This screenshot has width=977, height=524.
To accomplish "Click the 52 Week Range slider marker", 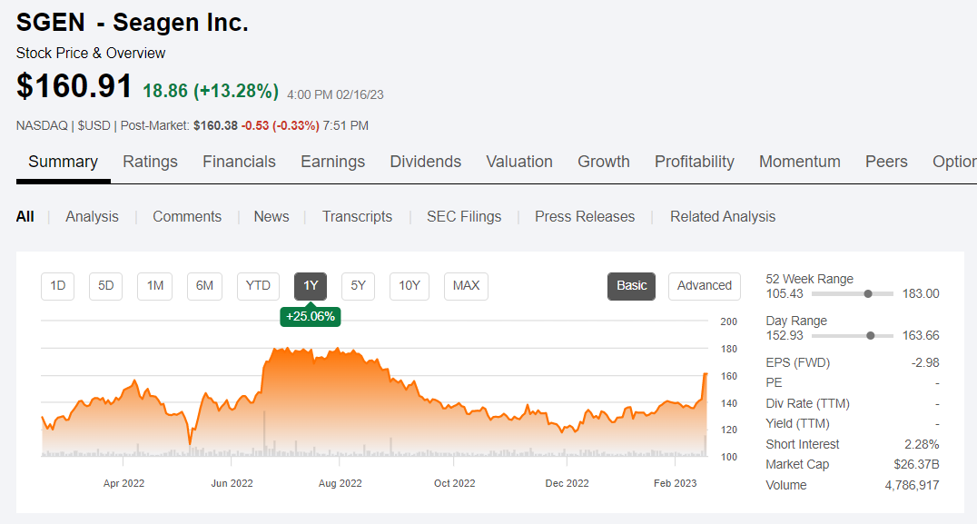I will coord(868,293).
